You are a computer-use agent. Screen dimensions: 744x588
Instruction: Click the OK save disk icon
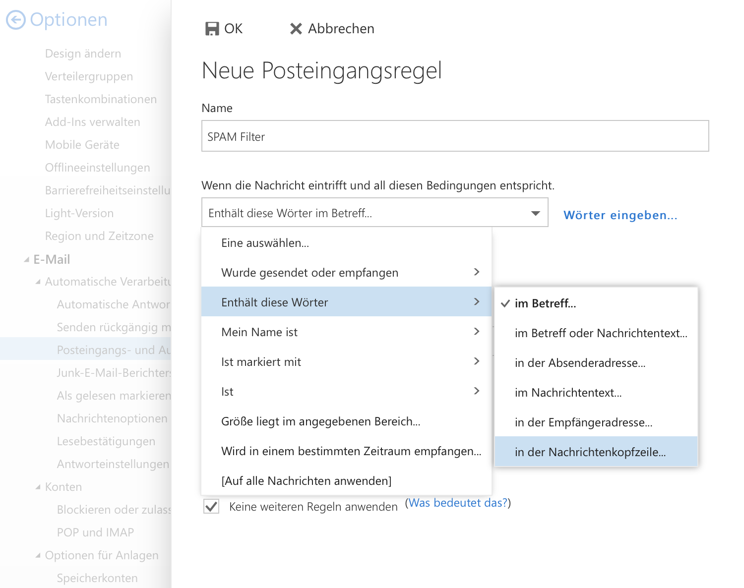pos(212,29)
